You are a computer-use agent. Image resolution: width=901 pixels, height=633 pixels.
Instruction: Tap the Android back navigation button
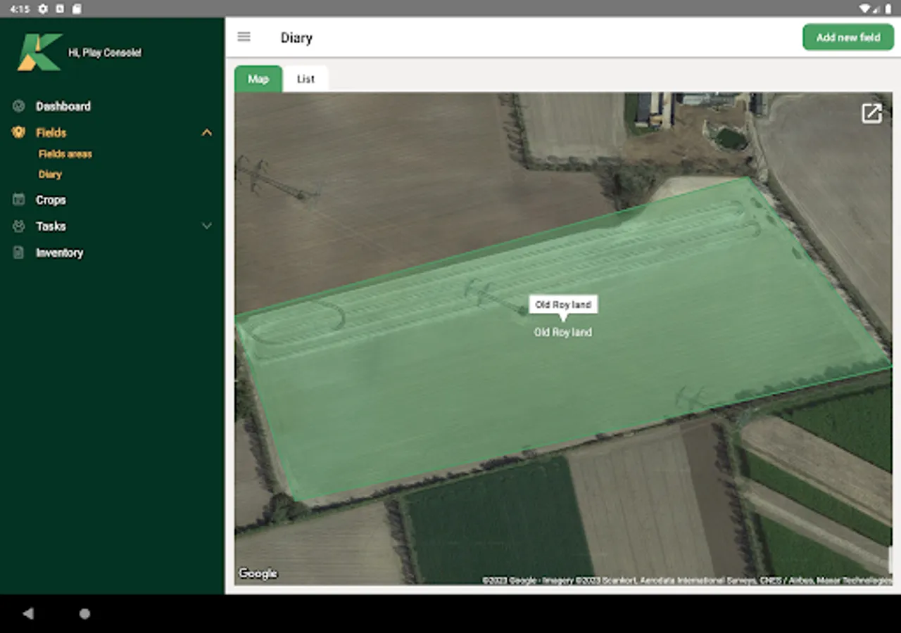point(28,613)
